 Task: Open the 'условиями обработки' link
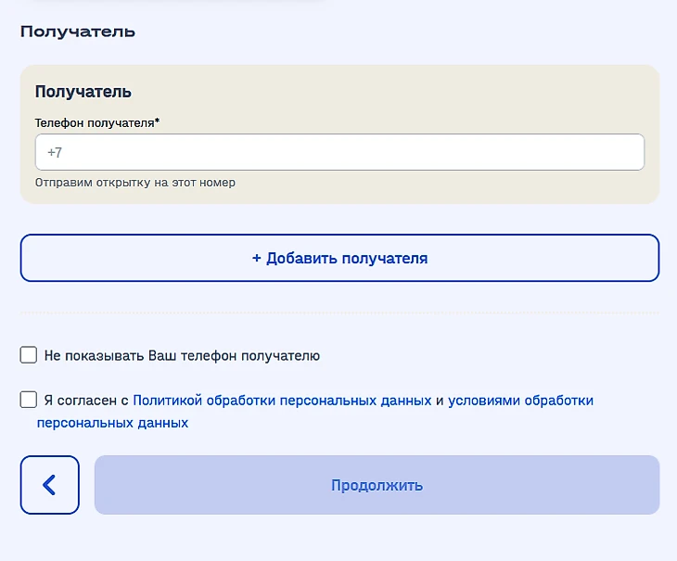pos(520,401)
